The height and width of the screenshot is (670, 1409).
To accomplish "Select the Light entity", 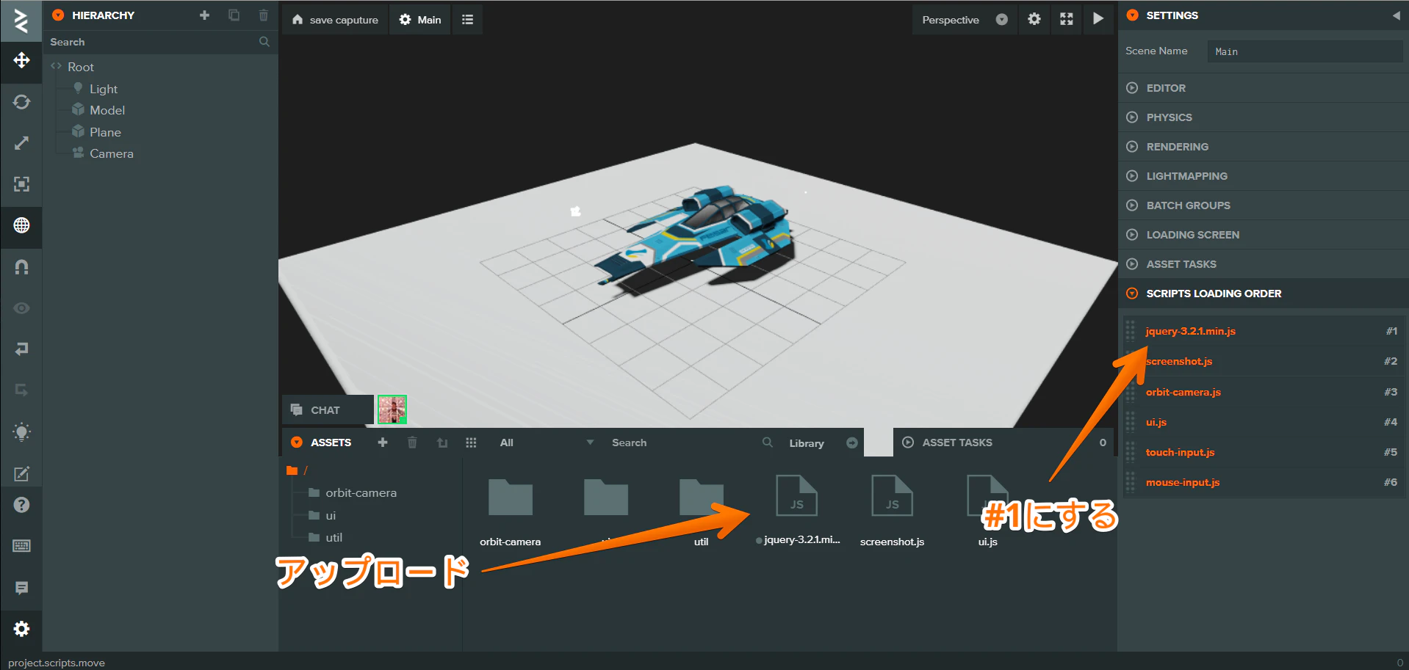I will pyautogui.click(x=104, y=89).
